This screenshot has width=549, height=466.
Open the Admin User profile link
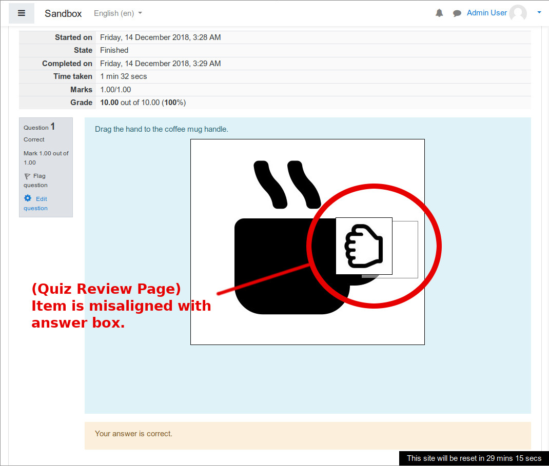click(487, 13)
